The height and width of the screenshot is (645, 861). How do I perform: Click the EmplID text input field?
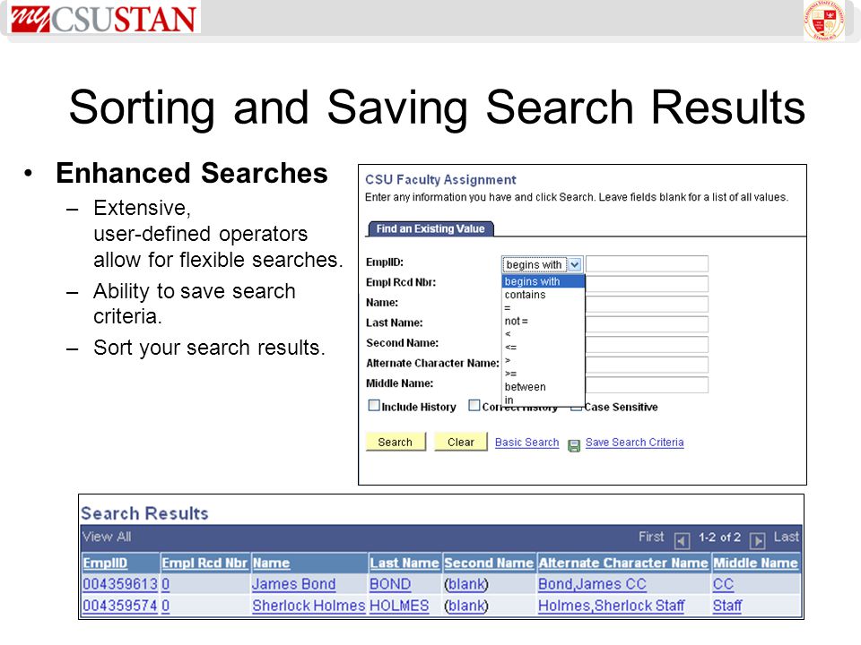click(647, 263)
